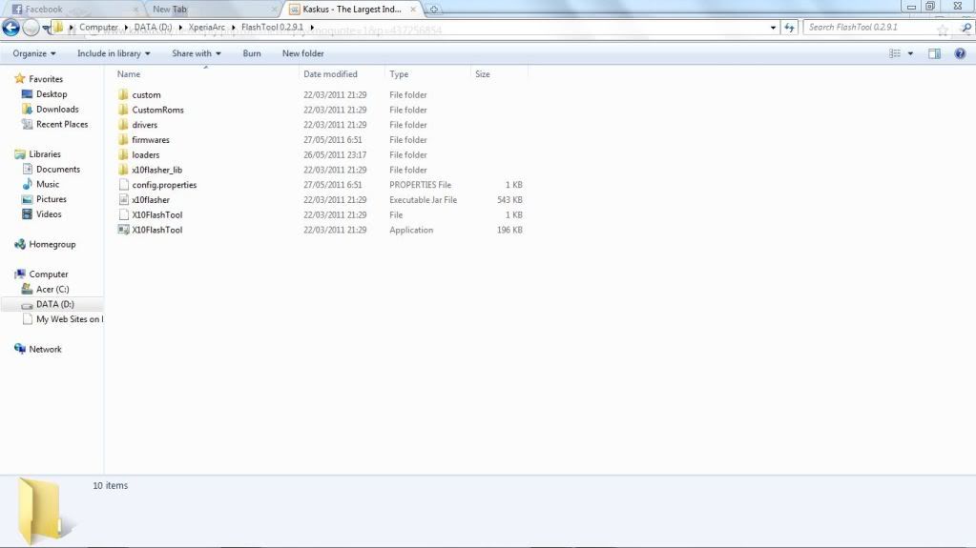Expand breadcrumb arrow after Computer
976x548 pixels.
point(126,28)
